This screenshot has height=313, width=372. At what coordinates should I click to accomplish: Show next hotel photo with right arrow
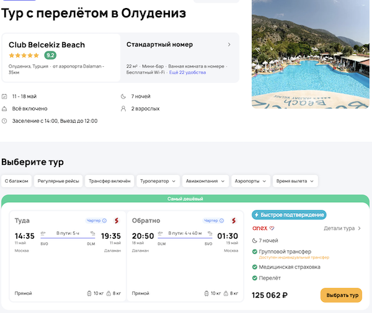click(364, 49)
